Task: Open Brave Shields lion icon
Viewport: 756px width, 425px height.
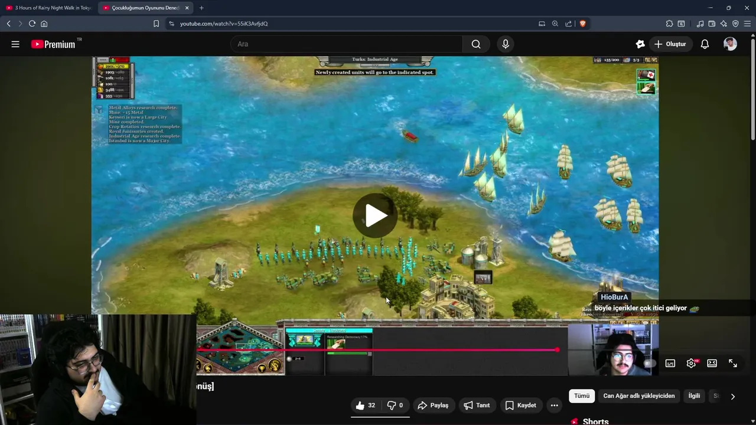Action: click(x=582, y=24)
